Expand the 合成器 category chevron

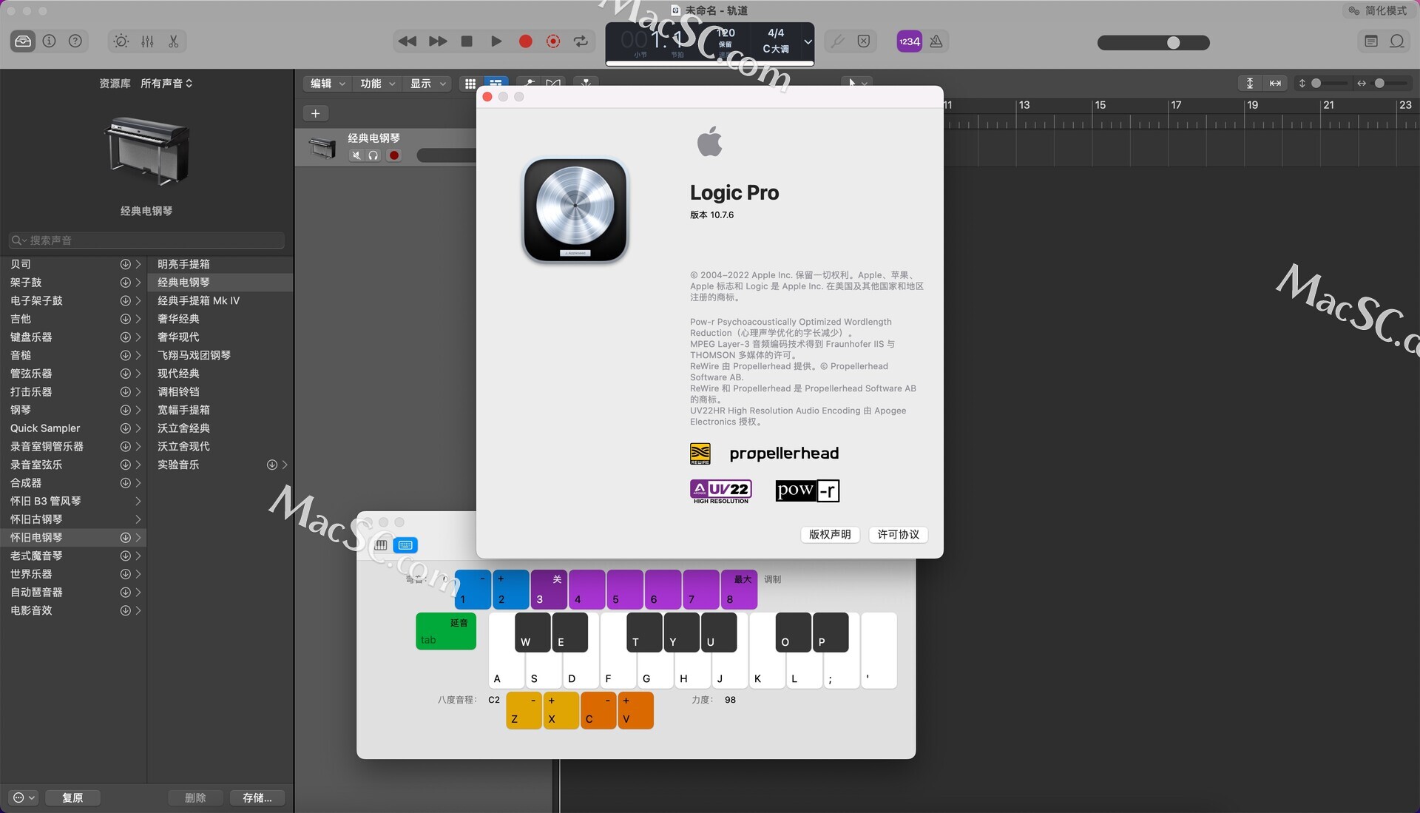pyautogui.click(x=138, y=483)
